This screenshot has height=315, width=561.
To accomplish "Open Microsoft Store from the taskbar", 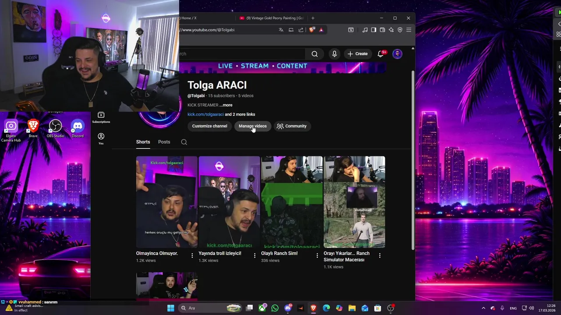I will tap(377, 308).
